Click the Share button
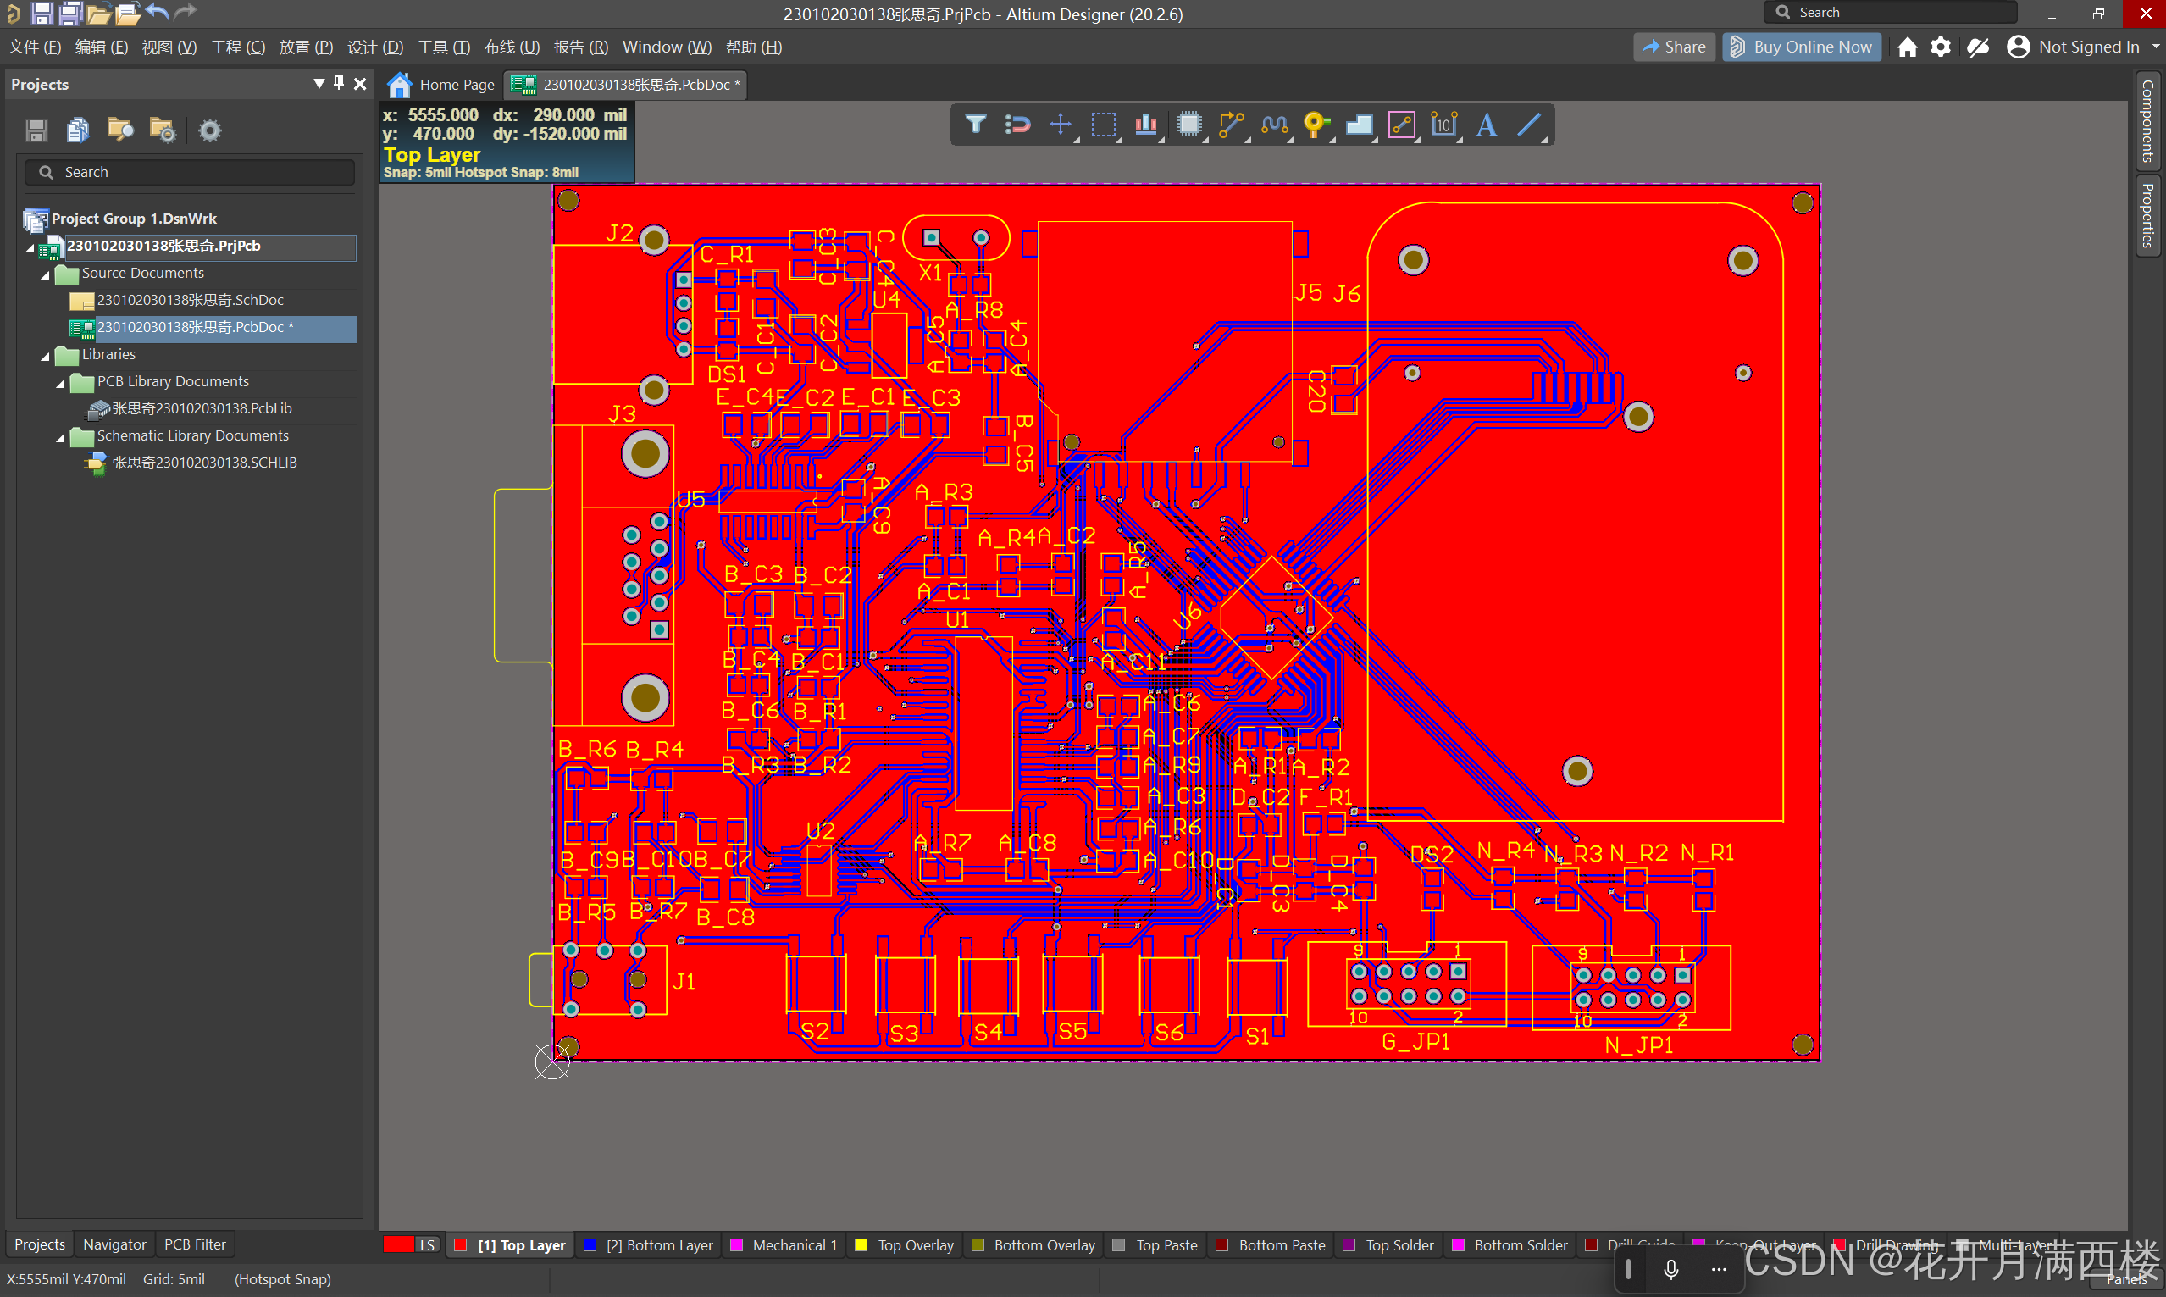 [1673, 47]
